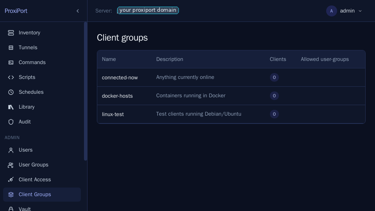The width and height of the screenshot is (375, 211).
Task: Click the Client Groups layers icon
Action: pos(11,195)
